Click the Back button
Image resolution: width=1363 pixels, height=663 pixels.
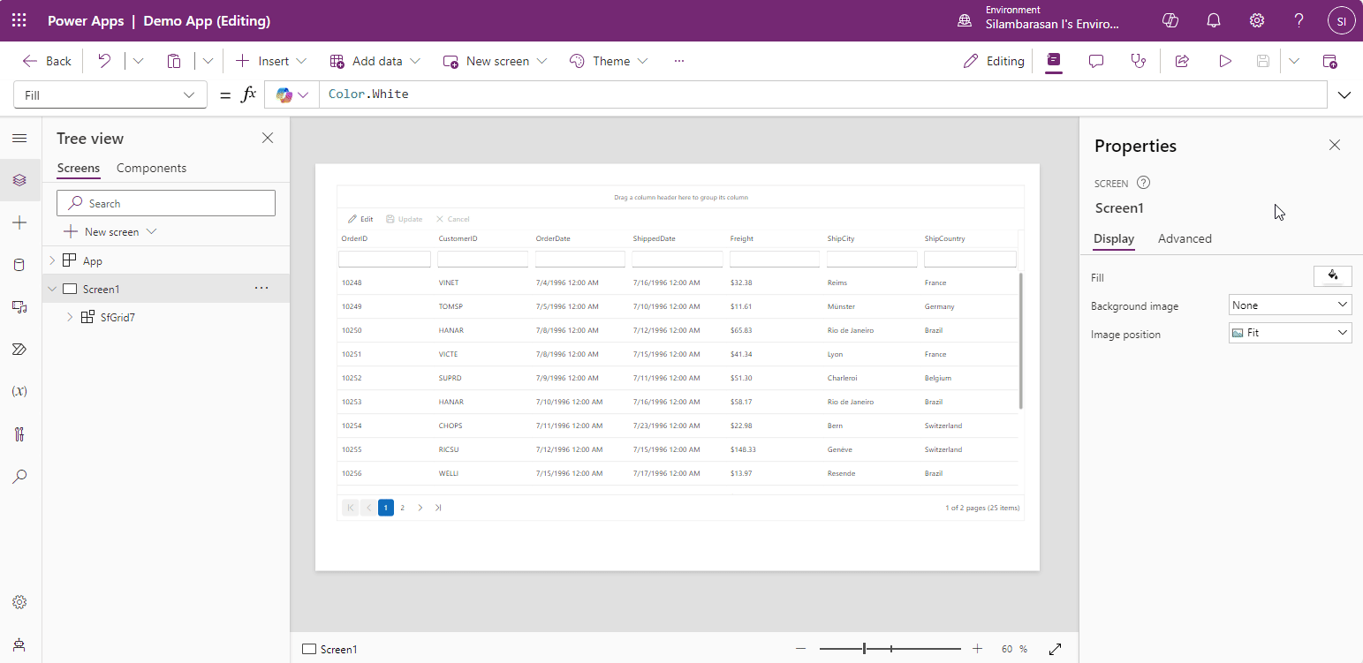tap(47, 61)
